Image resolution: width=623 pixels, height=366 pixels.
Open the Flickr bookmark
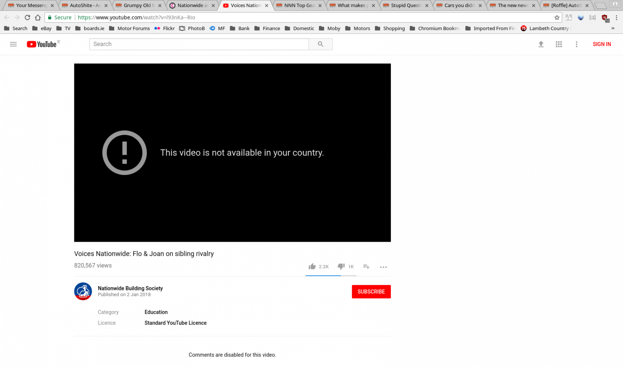point(164,28)
